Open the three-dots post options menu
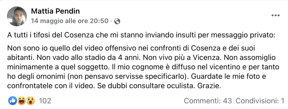Screen dimensions: 288x109 click(276, 16)
